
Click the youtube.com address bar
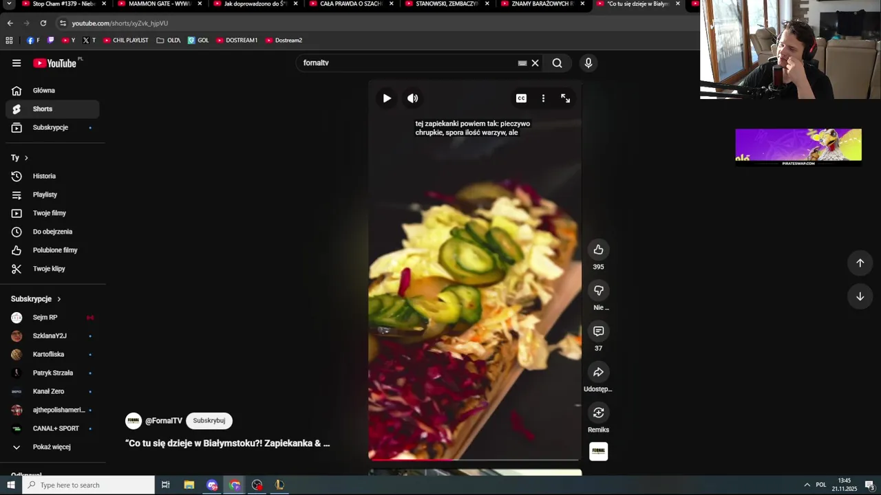379,23
